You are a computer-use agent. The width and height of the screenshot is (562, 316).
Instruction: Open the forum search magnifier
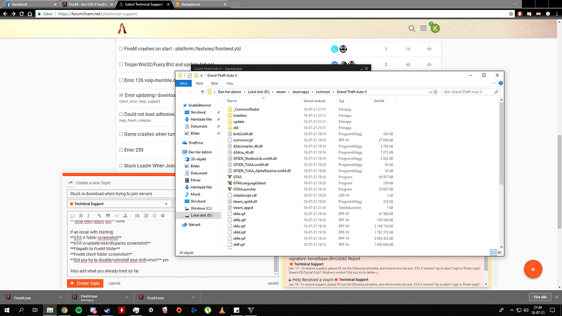pyautogui.click(x=412, y=27)
